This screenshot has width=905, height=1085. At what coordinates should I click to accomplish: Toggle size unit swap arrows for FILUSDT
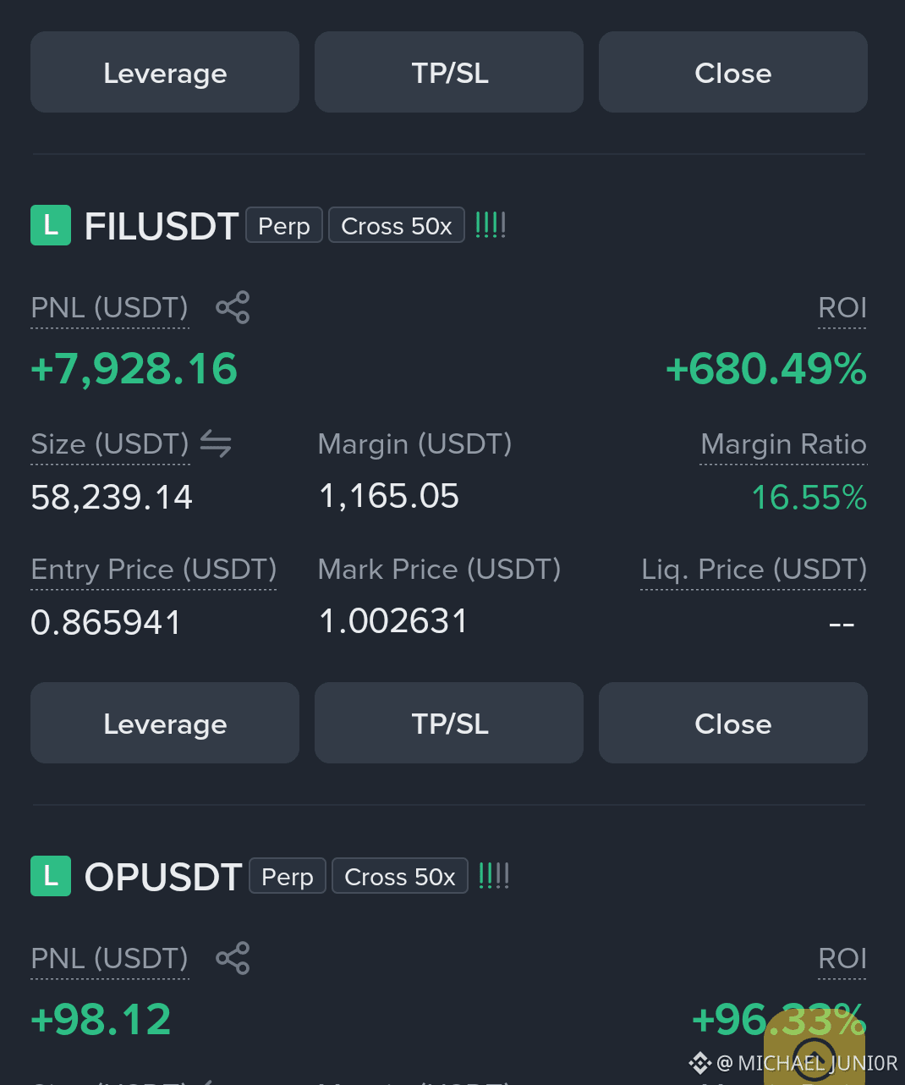216,443
